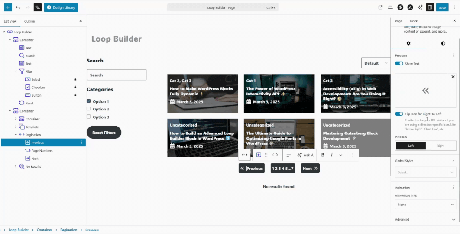Click the Search input field

click(x=117, y=75)
